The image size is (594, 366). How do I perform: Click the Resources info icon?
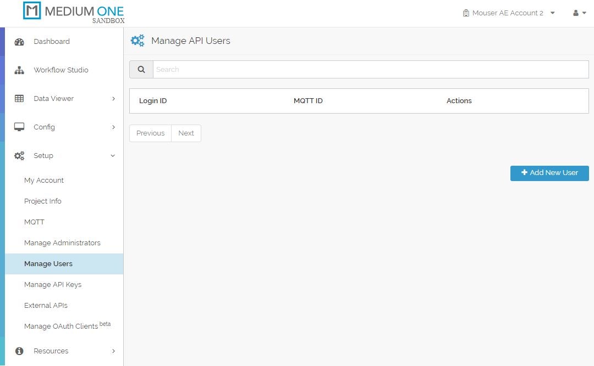[20, 351]
